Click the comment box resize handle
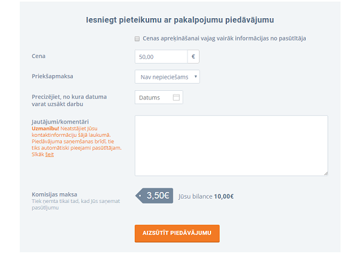The width and height of the screenshot is (364, 255). pos(325,173)
